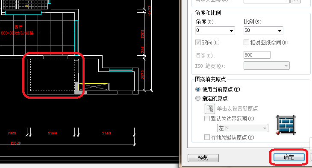The width and height of the screenshot is (312, 168).
Task: Select 使用当前原点 radio option
Action: tap(198, 89)
